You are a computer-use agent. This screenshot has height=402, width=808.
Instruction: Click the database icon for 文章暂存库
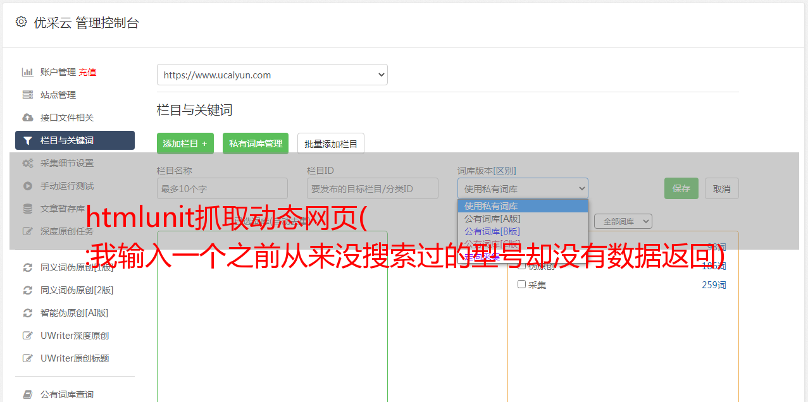(28, 209)
